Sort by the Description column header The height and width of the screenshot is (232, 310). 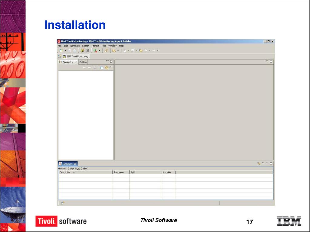coord(85,172)
